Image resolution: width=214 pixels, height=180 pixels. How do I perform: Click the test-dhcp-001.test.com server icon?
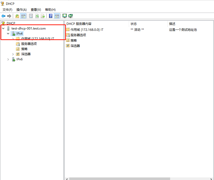pos(8,29)
